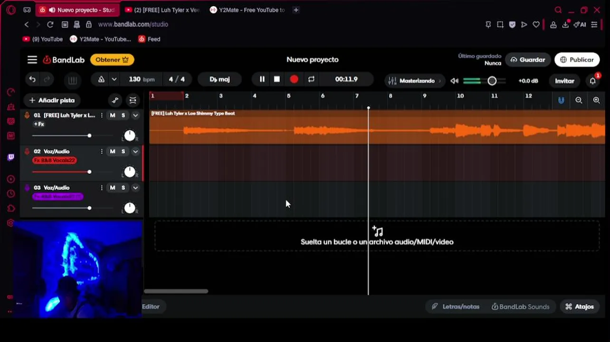Click the Invitar button

coord(564,81)
